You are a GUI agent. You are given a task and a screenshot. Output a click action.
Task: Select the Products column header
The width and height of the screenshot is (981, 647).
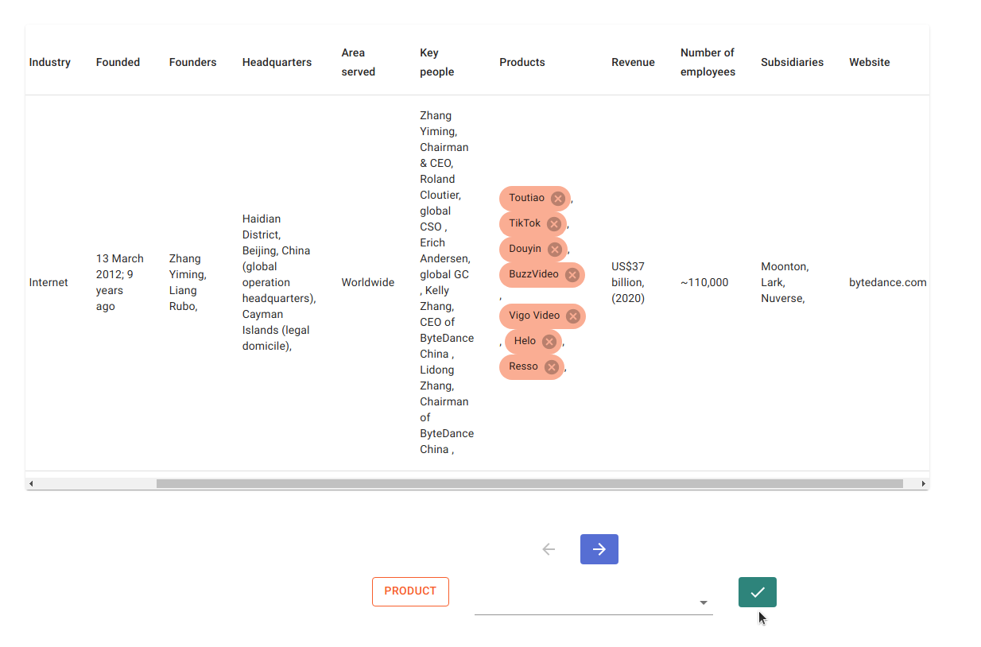(x=522, y=62)
